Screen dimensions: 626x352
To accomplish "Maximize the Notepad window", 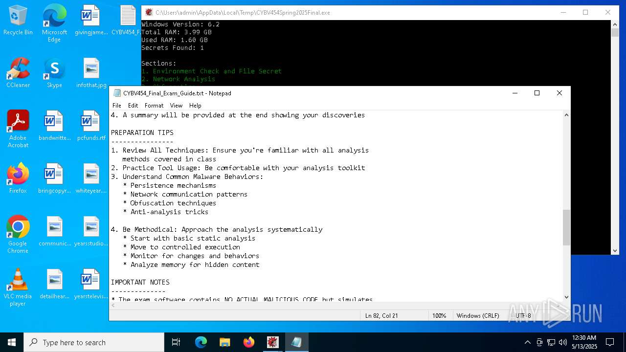I will coord(537,93).
